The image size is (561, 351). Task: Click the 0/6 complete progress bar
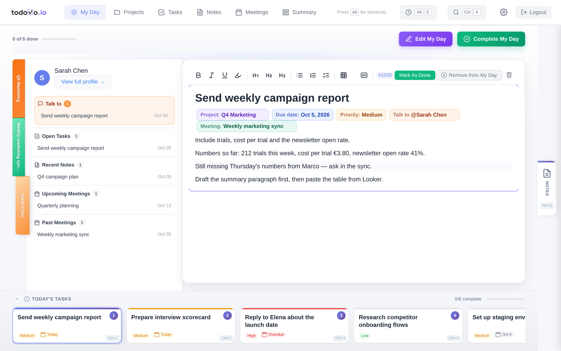click(x=506, y=299)
